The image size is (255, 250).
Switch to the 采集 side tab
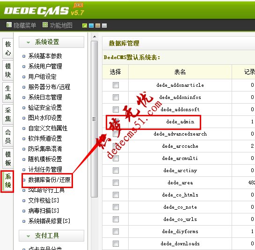[x=8, y=114]
